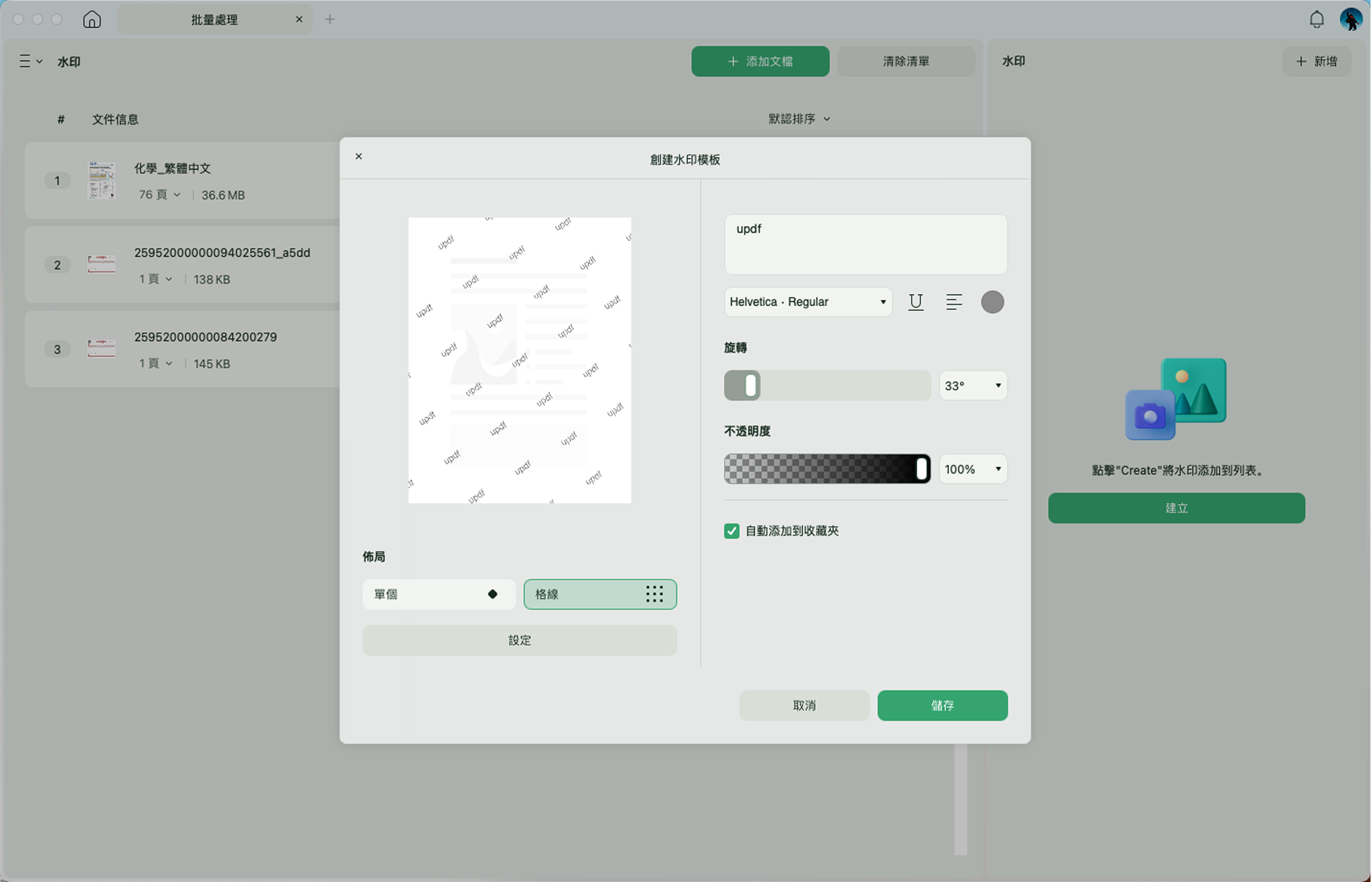Select file 25952000000094025561_a5dd
This screenshot has height=882, width=1371.
click(x=182, y=265)
